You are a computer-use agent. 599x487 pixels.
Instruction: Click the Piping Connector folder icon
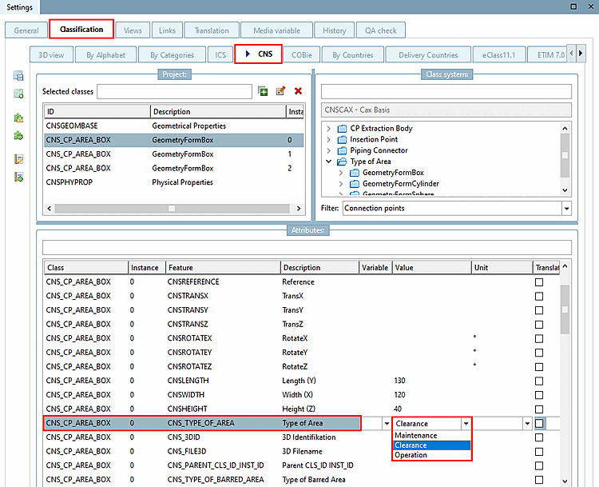pyautogui.click(x=343, y=150)
